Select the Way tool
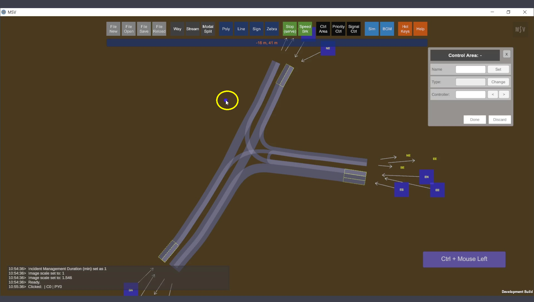This screenshot has width=534, height=302. tap(177, 29)
